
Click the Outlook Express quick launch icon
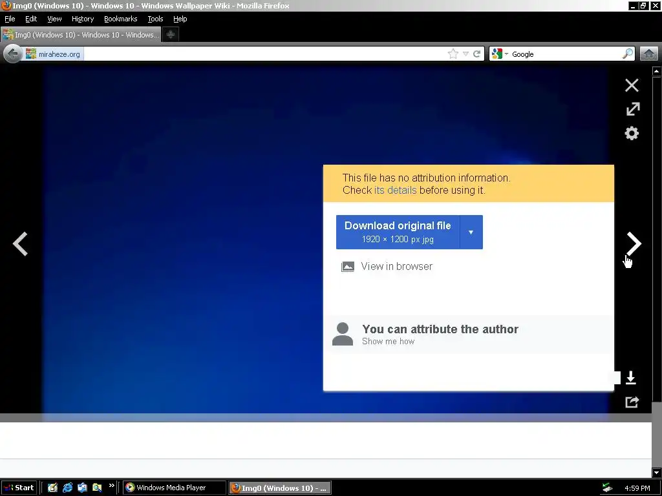coord(82,488)
